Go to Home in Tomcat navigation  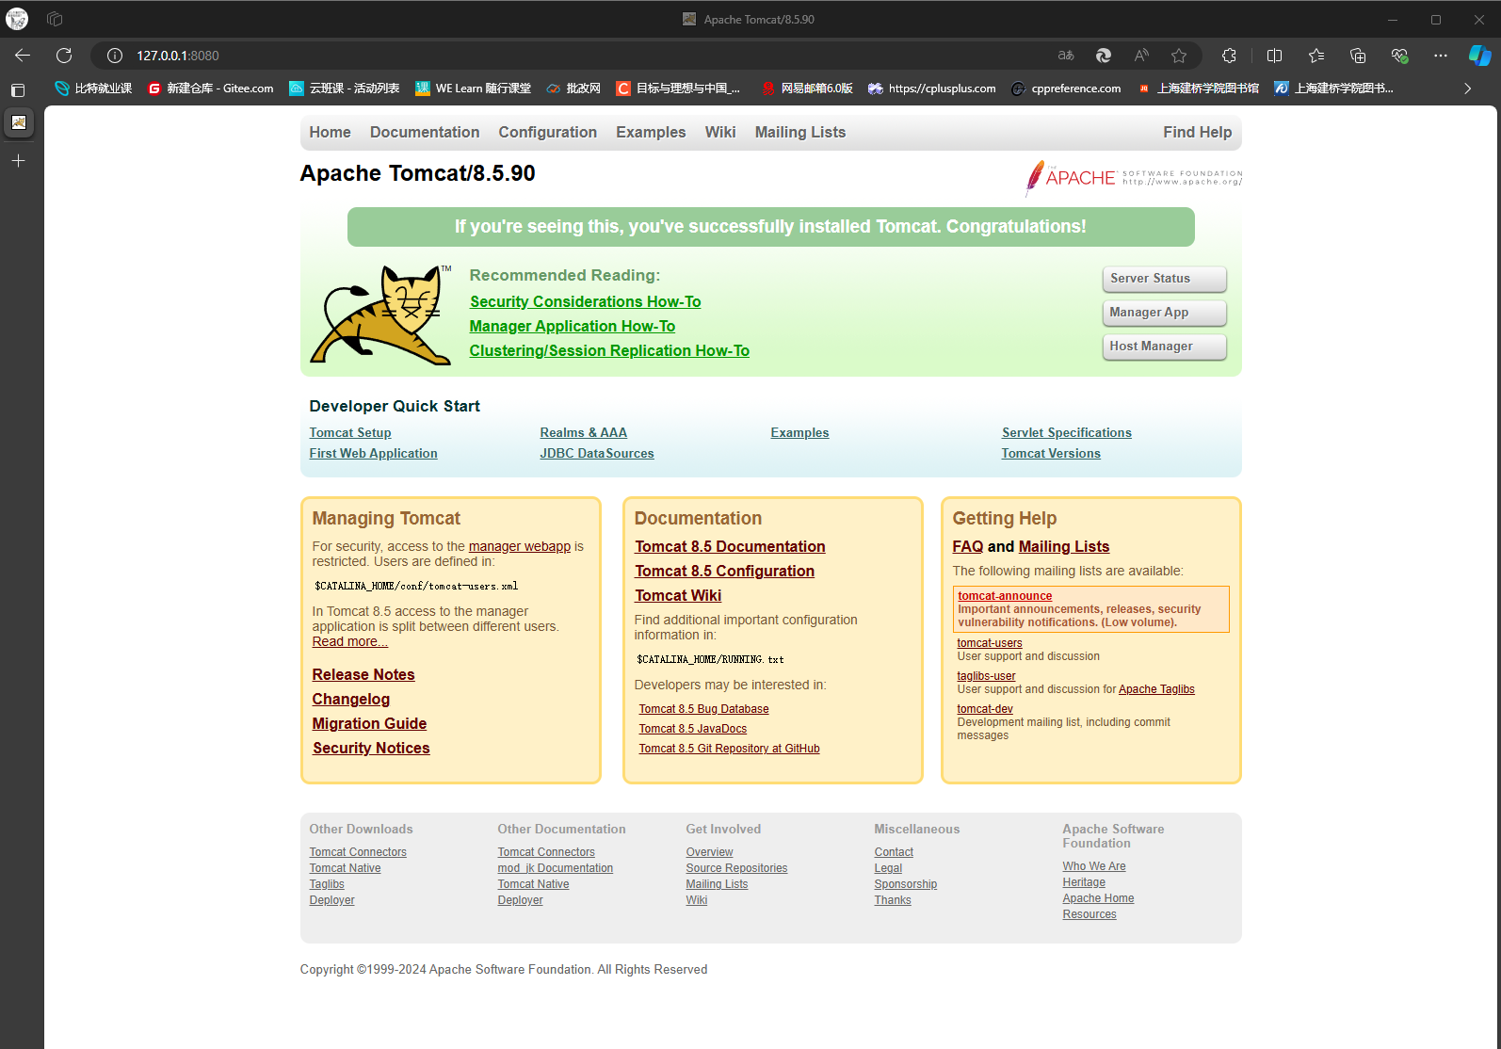click(330, 133)
